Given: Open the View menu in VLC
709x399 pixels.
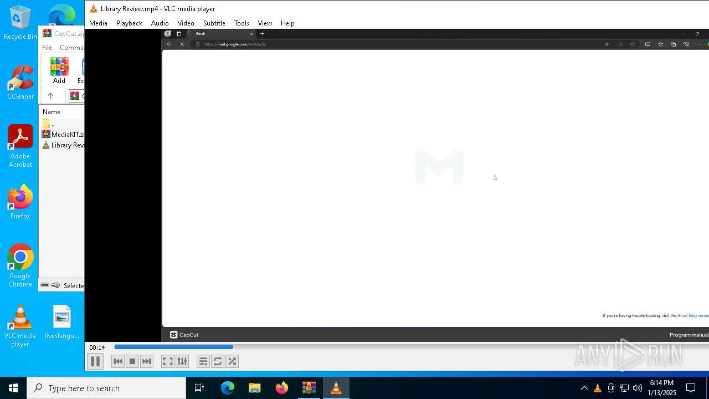Looking at the screenshot, I should pyautogui.click(x=265, y=23).
